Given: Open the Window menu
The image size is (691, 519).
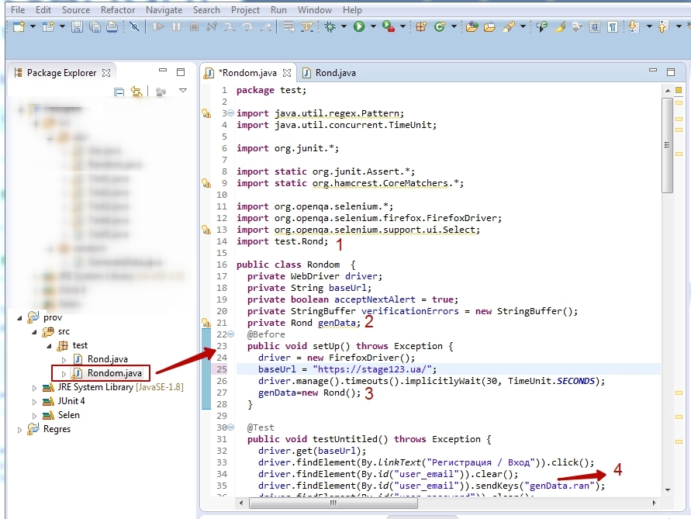Looking at the screenshot, I should (x=315, y=10).
